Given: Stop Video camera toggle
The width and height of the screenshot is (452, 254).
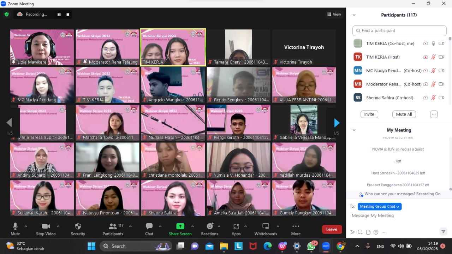Looking at the screenshot, I should tap(46, 226).
